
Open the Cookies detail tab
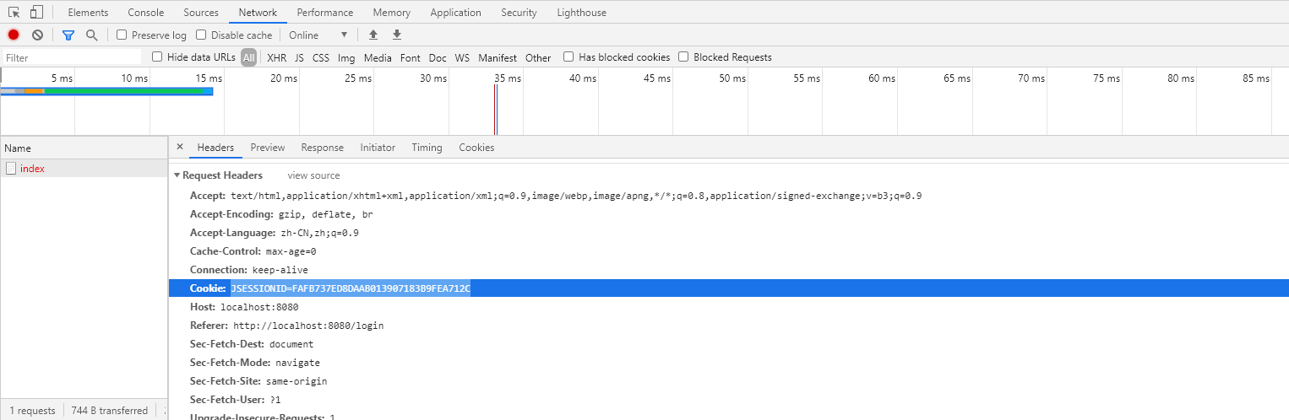[476, 147]
